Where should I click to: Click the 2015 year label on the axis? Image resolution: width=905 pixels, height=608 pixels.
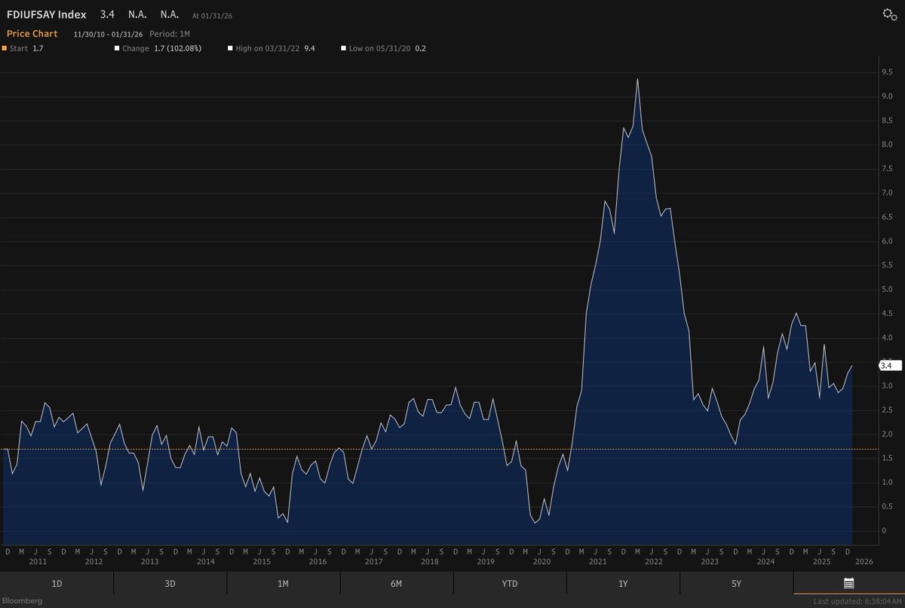pyautogui.click(x=262, y=562)
